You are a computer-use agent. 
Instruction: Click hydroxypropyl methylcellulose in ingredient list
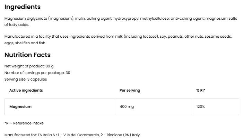point(141,18)
